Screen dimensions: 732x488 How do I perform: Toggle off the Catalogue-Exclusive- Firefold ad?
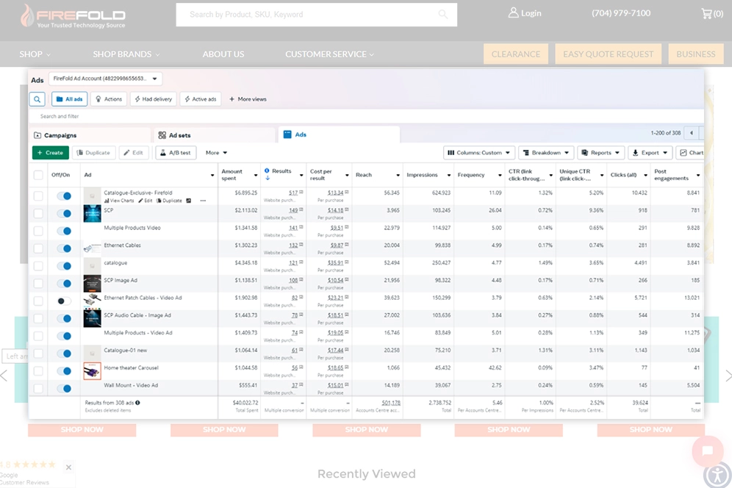pyautogui.click(x=64, y=196)
